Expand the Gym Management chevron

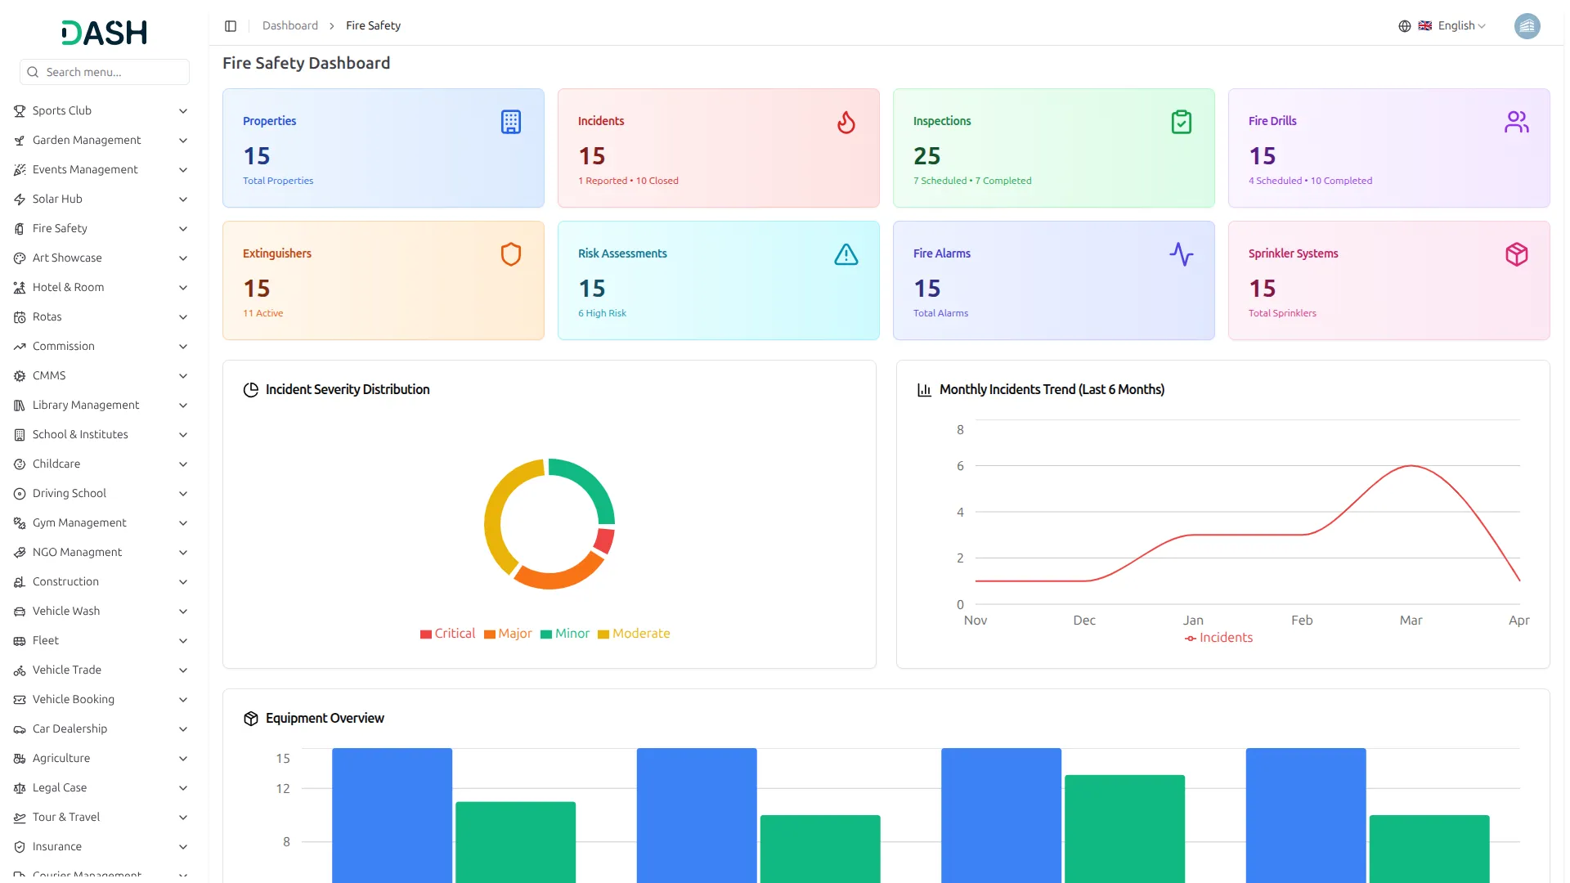(x=183, y=523)
